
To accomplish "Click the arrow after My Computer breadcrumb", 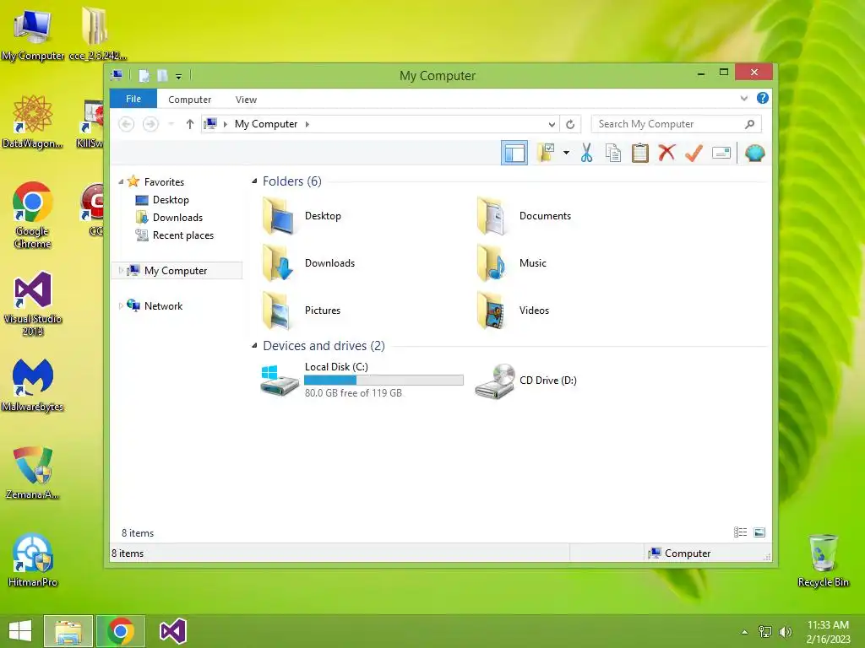I will [307, 124].
